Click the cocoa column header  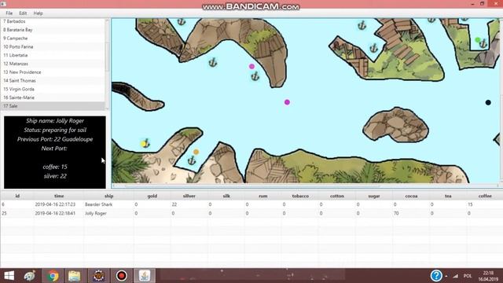411,196
